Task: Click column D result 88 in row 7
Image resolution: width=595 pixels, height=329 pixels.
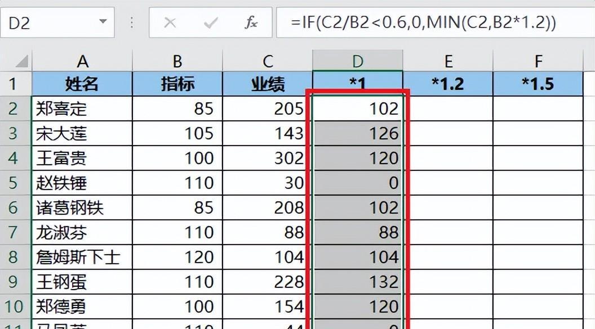Action: [357, 232]
